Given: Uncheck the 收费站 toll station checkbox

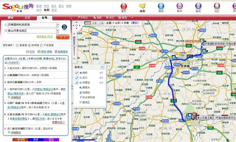Looking at the screenshot, I should [77, 83].
